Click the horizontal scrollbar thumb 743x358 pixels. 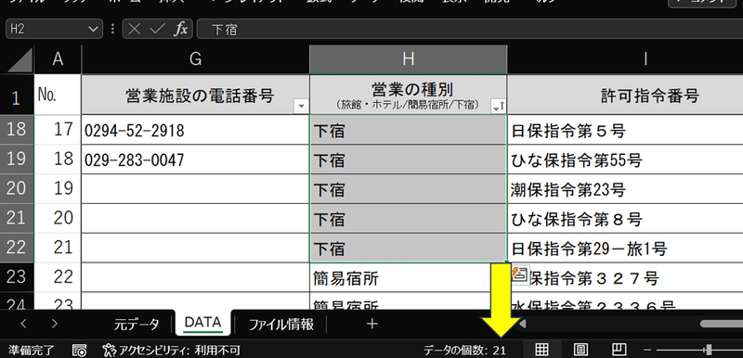pos(722,324)
